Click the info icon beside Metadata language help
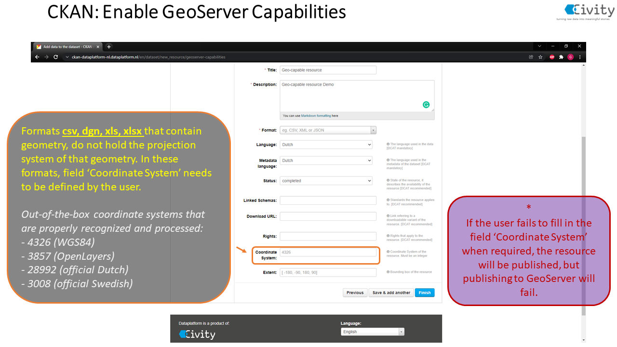Viewport: 617px width, 347px height. [x=388, y=160]
